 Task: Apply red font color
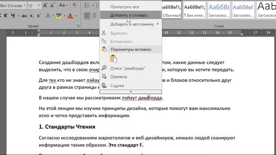pyautogui.click(x=70, y=16)
